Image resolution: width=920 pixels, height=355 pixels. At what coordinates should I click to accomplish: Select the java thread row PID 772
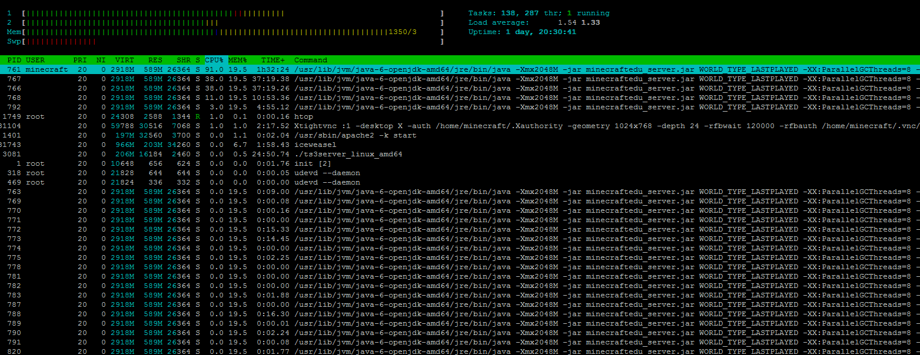pos(460,229)
